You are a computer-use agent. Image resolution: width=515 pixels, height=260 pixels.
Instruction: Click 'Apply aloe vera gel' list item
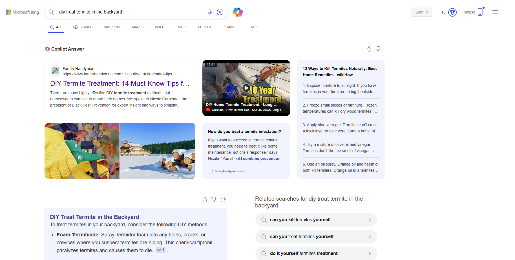click(341, 128)
